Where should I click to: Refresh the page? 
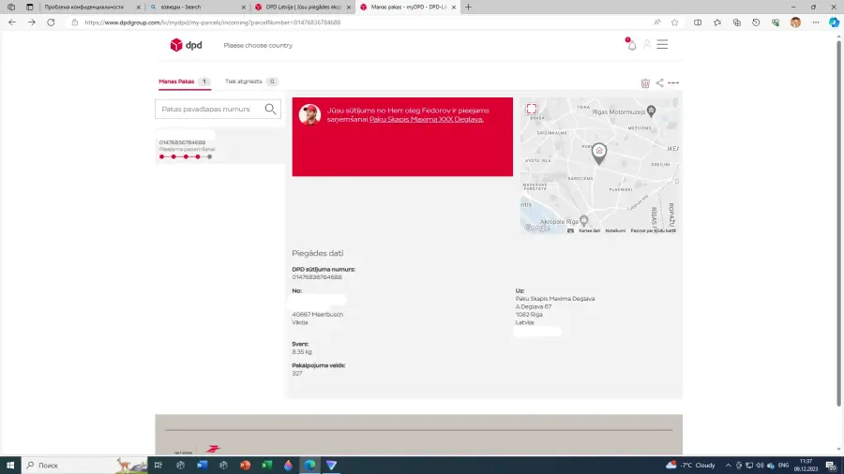[51, 22]
